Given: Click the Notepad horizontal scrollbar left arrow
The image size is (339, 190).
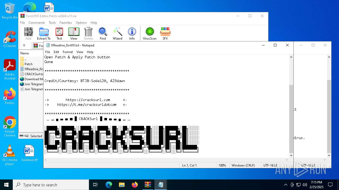Looking at the screenshot, I should click(x=46, y=160).
